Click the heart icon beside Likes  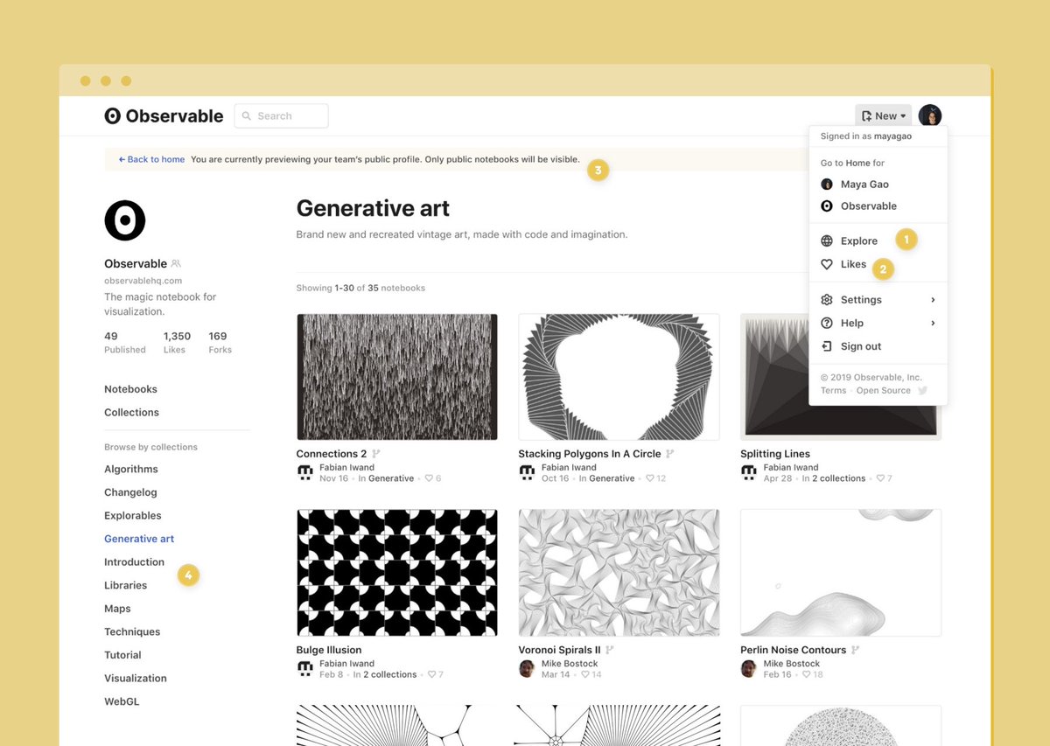pyautogui.click(x=827, y=264)
